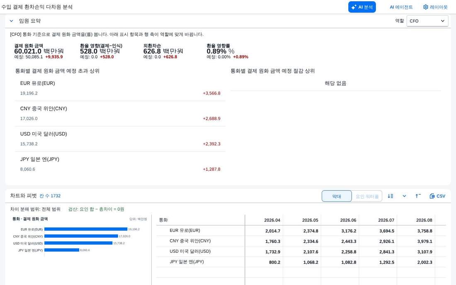Click the 환율 영향(결제-인식) 528.0 KPI

101,51
